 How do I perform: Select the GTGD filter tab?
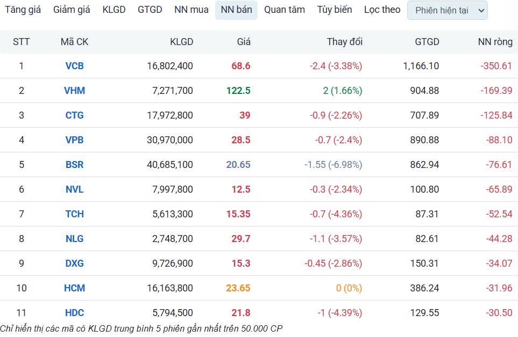point(150,10)
